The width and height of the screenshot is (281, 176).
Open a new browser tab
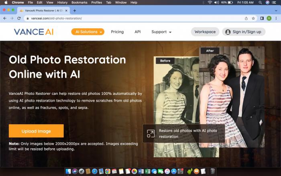(75, 10)
